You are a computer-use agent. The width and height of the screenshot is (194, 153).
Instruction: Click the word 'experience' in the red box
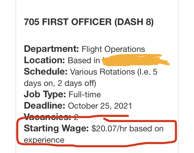click(44, 140)
